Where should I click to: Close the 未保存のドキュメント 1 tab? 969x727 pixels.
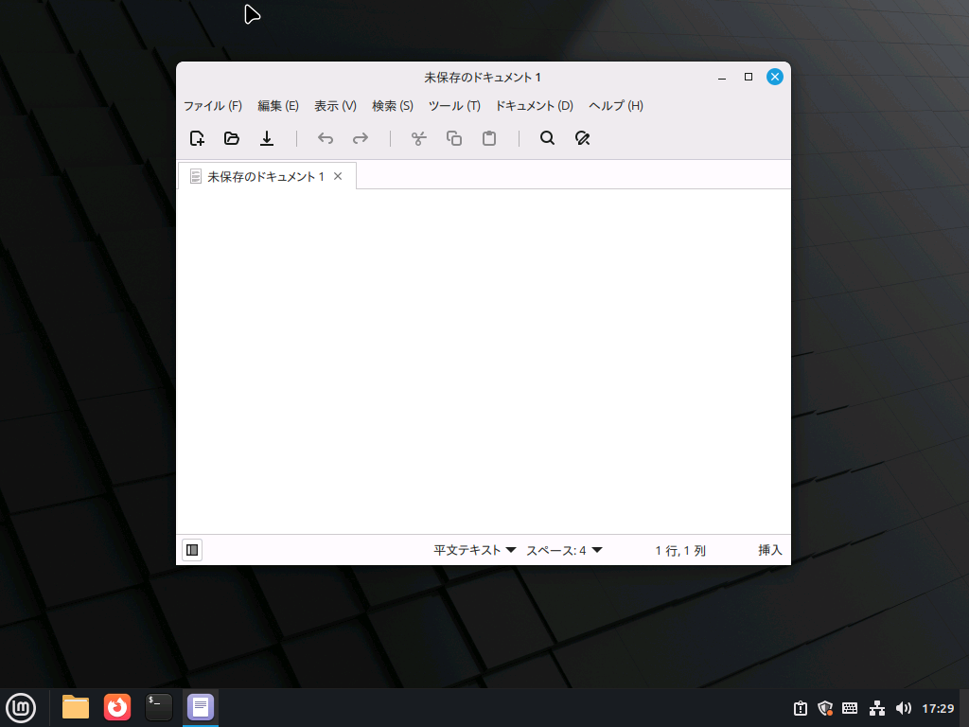tap(338, 177)
